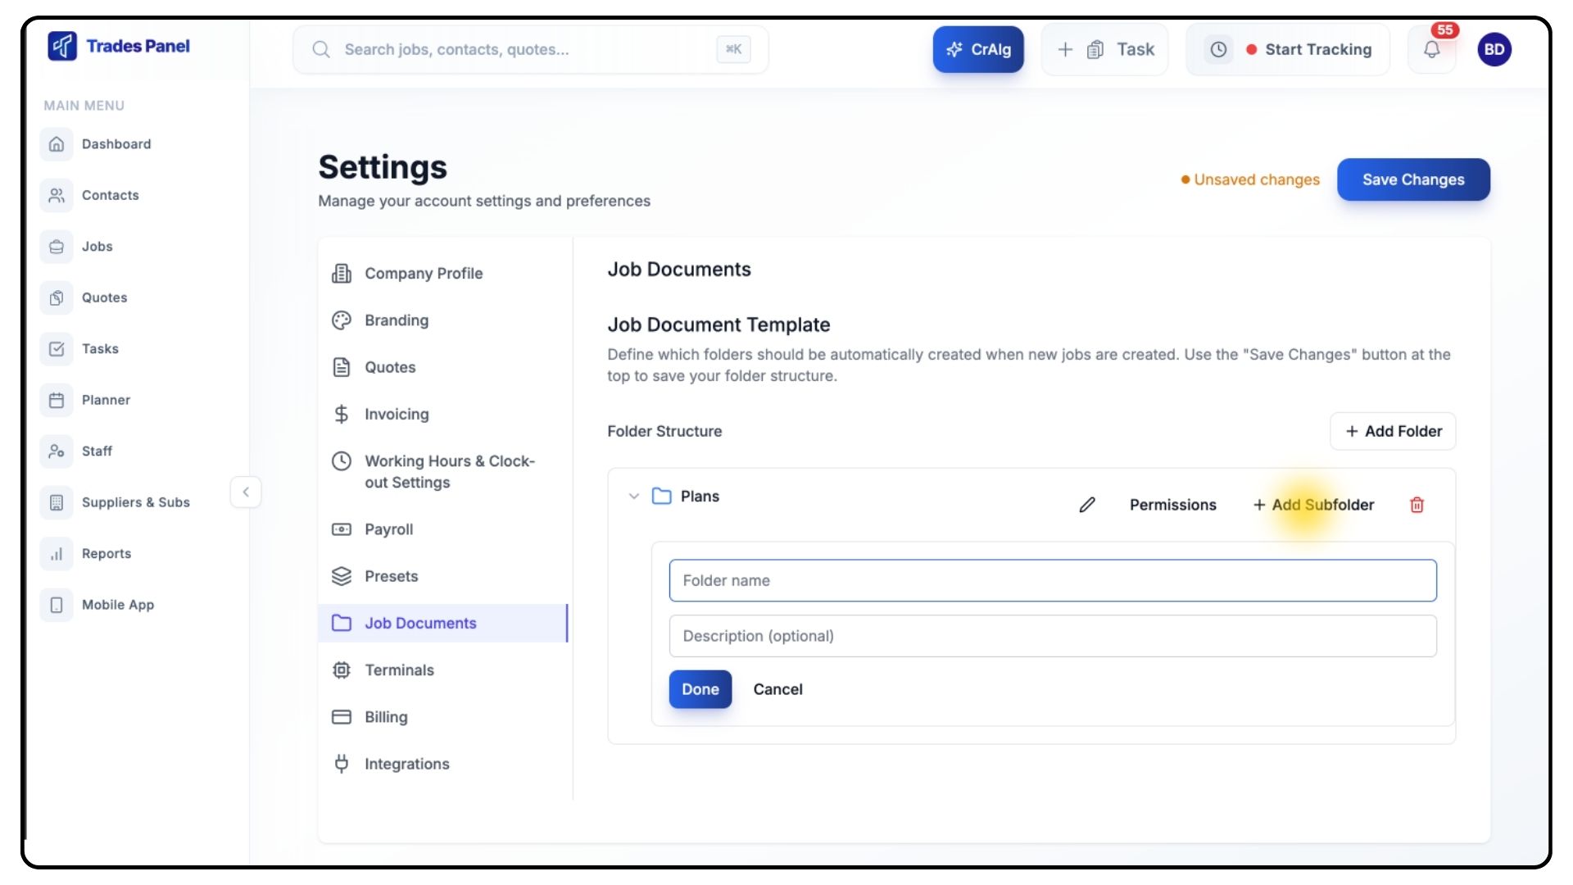This screenshot has height=885, width=1573.
Task: Switch to Company Profile settings
Action: 424,274
